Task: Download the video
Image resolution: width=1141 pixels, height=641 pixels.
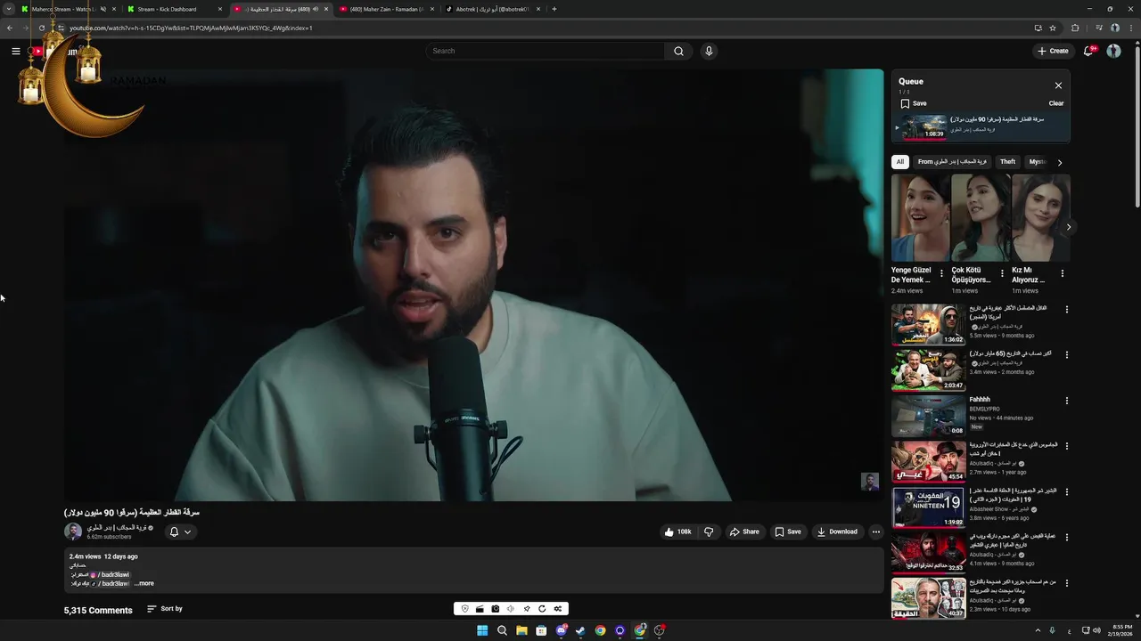Action: pos(836,531)
